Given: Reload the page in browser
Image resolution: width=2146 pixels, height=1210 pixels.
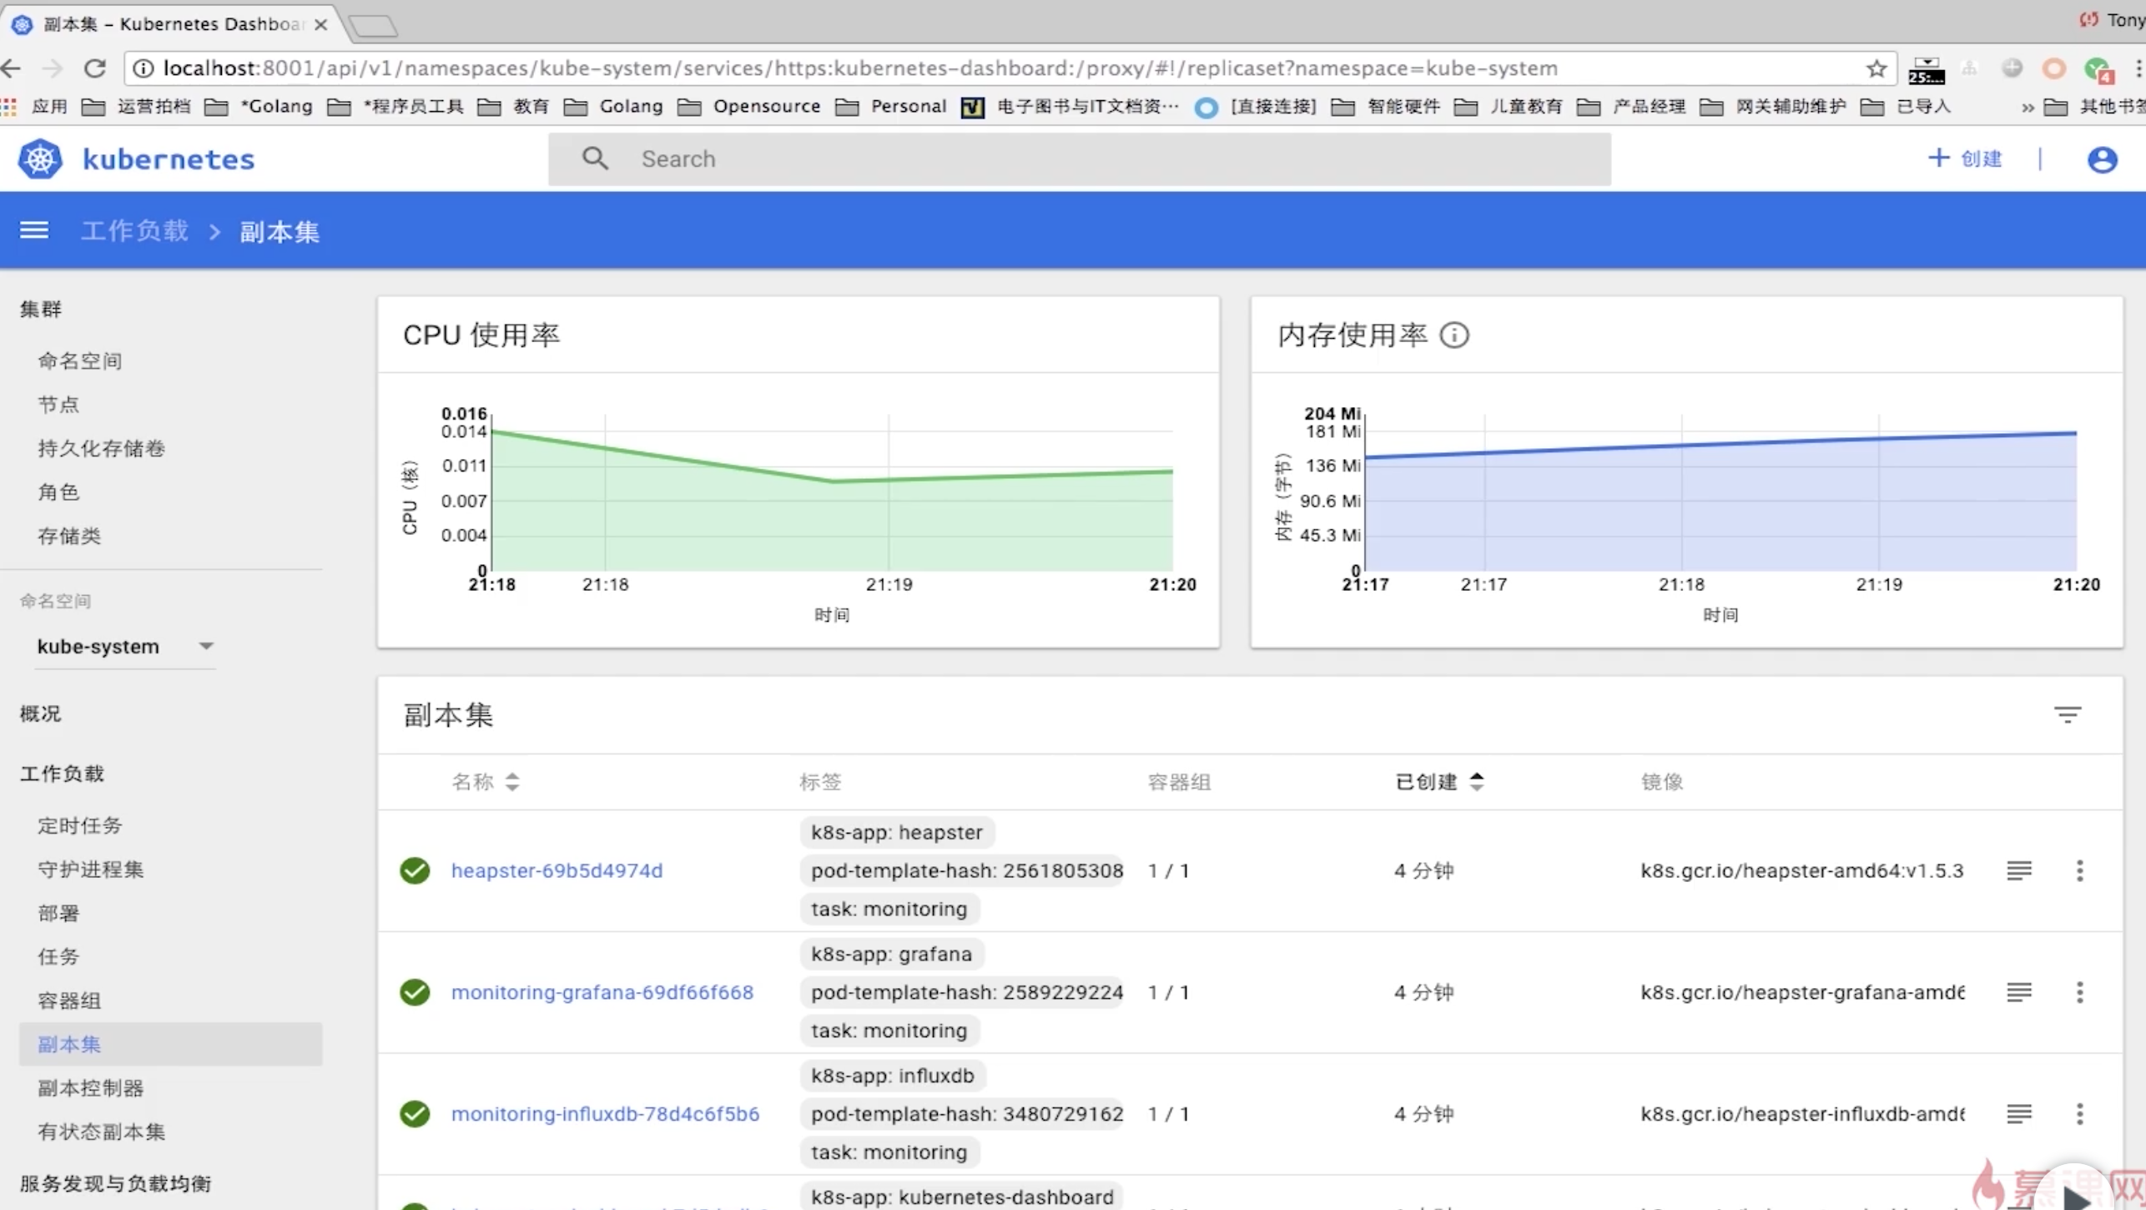Looking at the screenshot, I should pyautogui.click(x=95, y=68).
